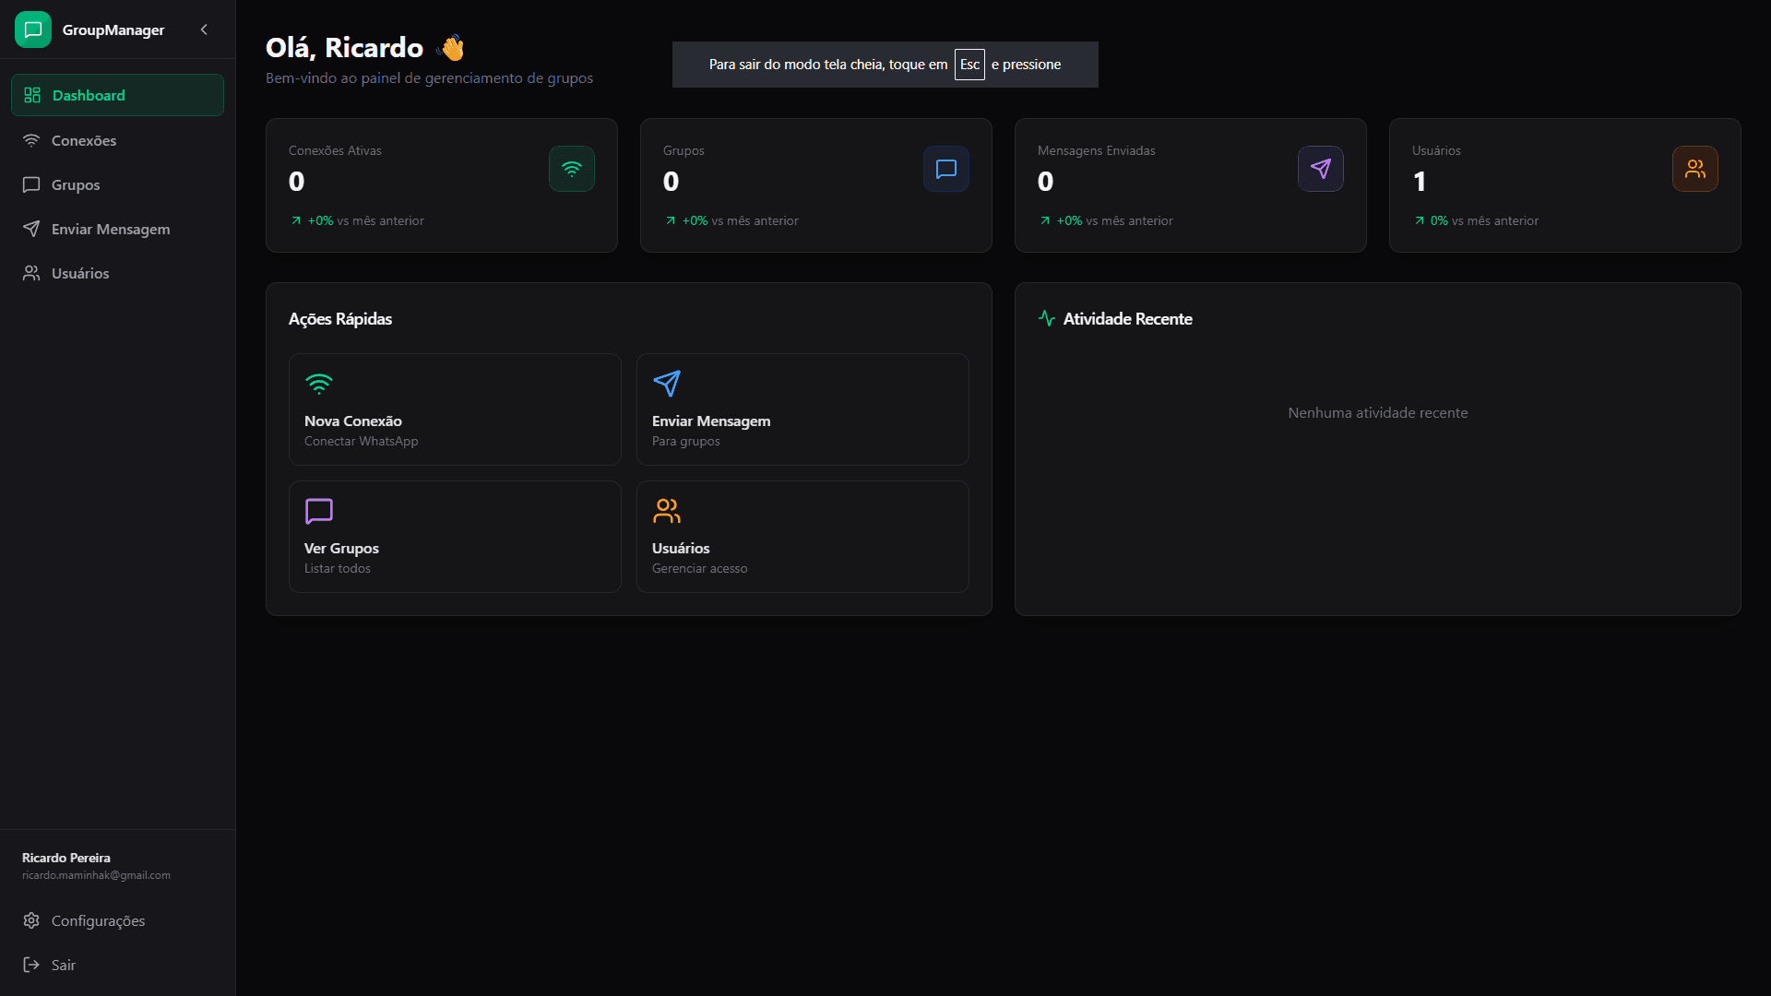1771x996 pixels.
Task: Click the Ricardo Pereira user name
Action: click(x=66, y=858)
